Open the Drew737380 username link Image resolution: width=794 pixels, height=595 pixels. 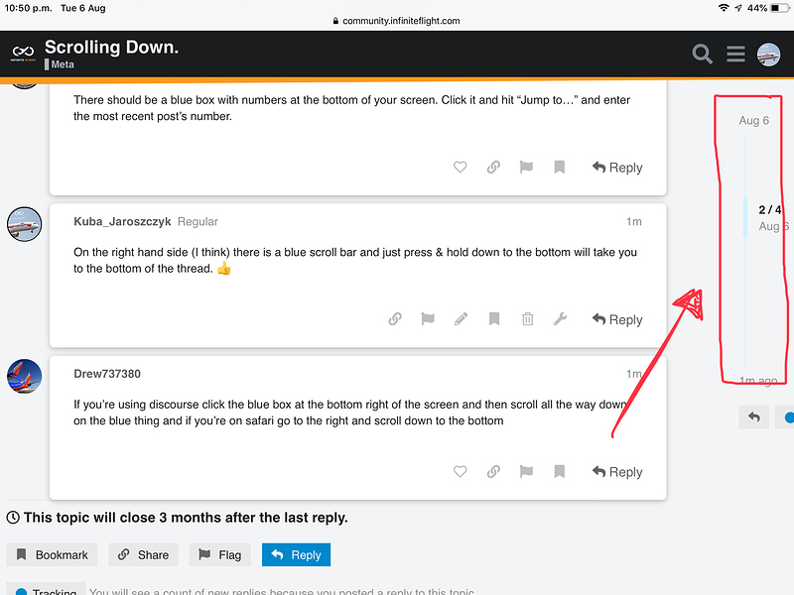pyautogui.click(x=107, y=374)
